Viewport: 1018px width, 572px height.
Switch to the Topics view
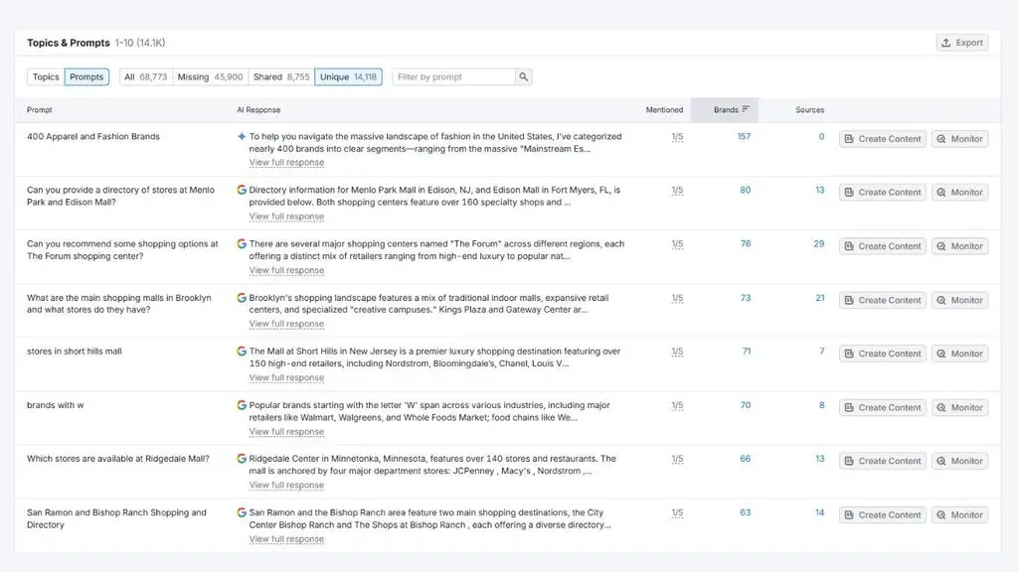coord(46,76)
